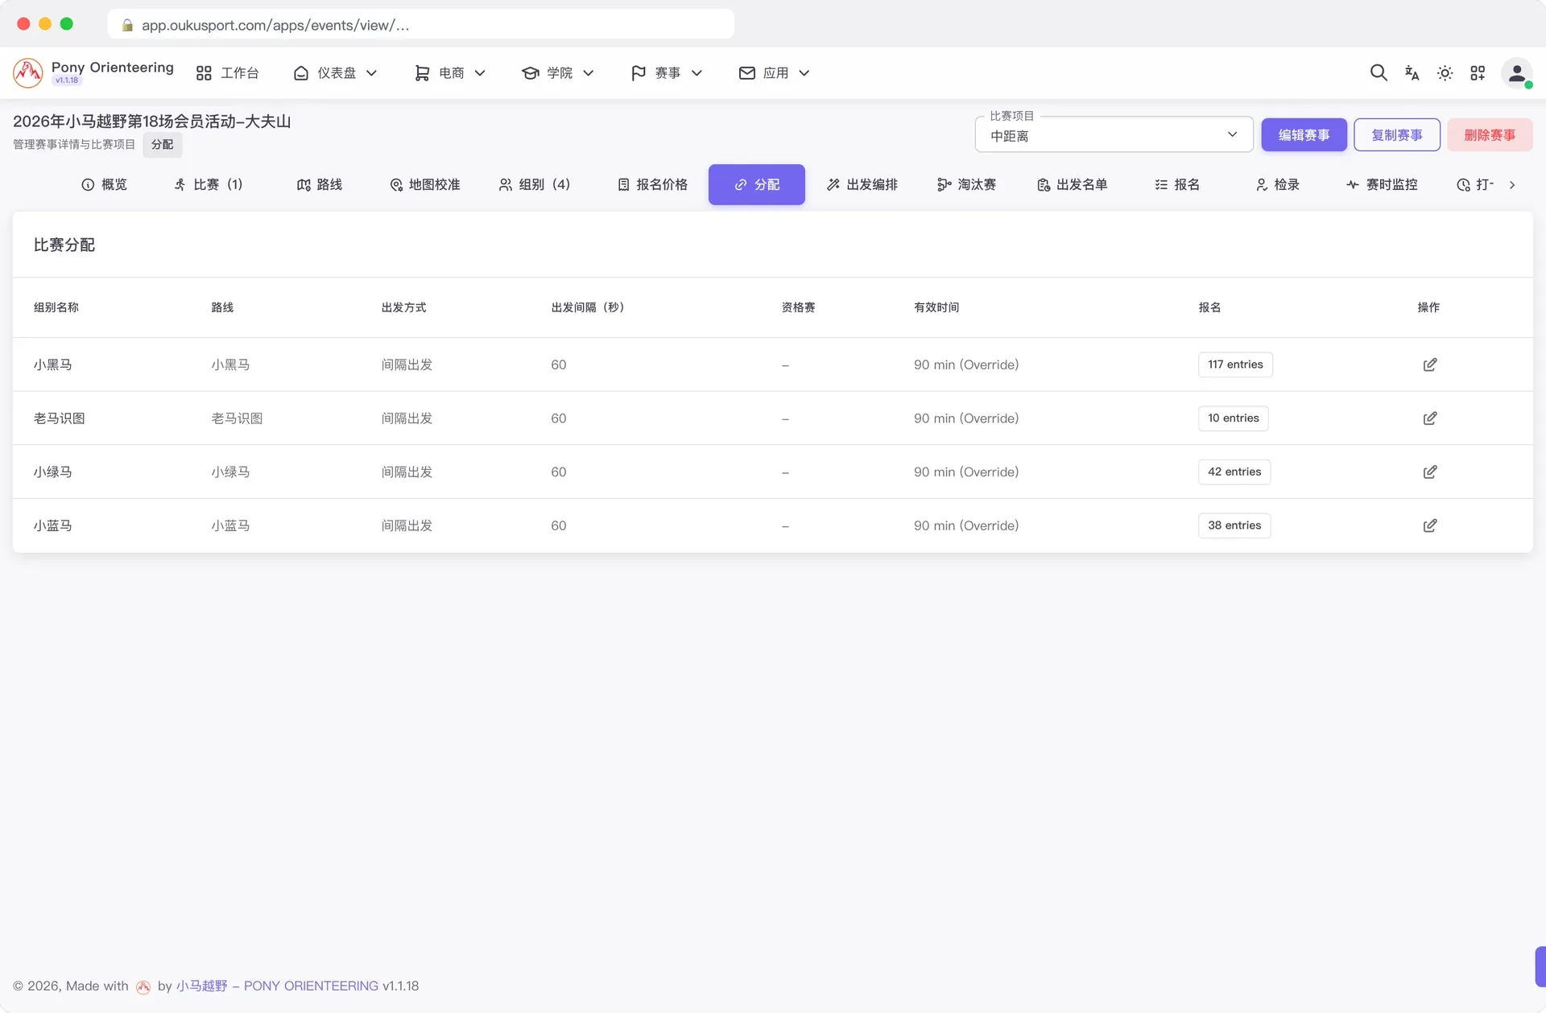The width and height of the screenshot is (1546, 1013).
Task: Switch to the 报名 tab
Action: point(1177,185)
